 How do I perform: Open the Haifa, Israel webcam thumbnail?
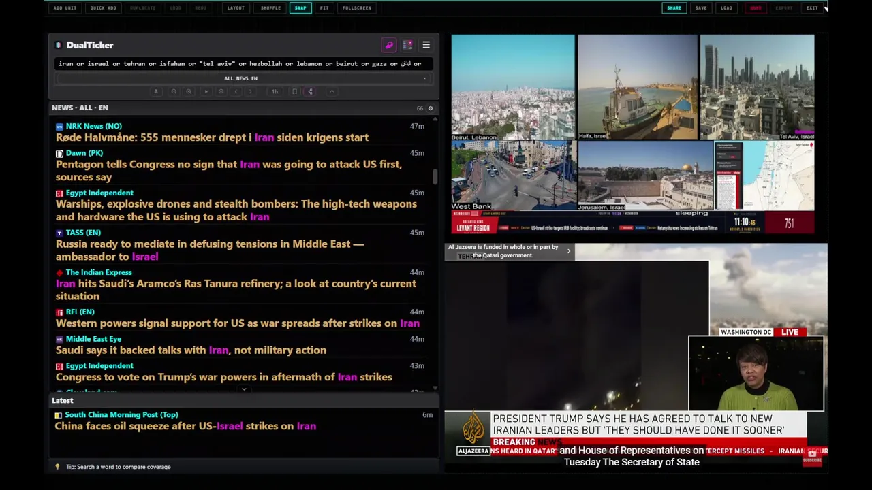[638, 87]
